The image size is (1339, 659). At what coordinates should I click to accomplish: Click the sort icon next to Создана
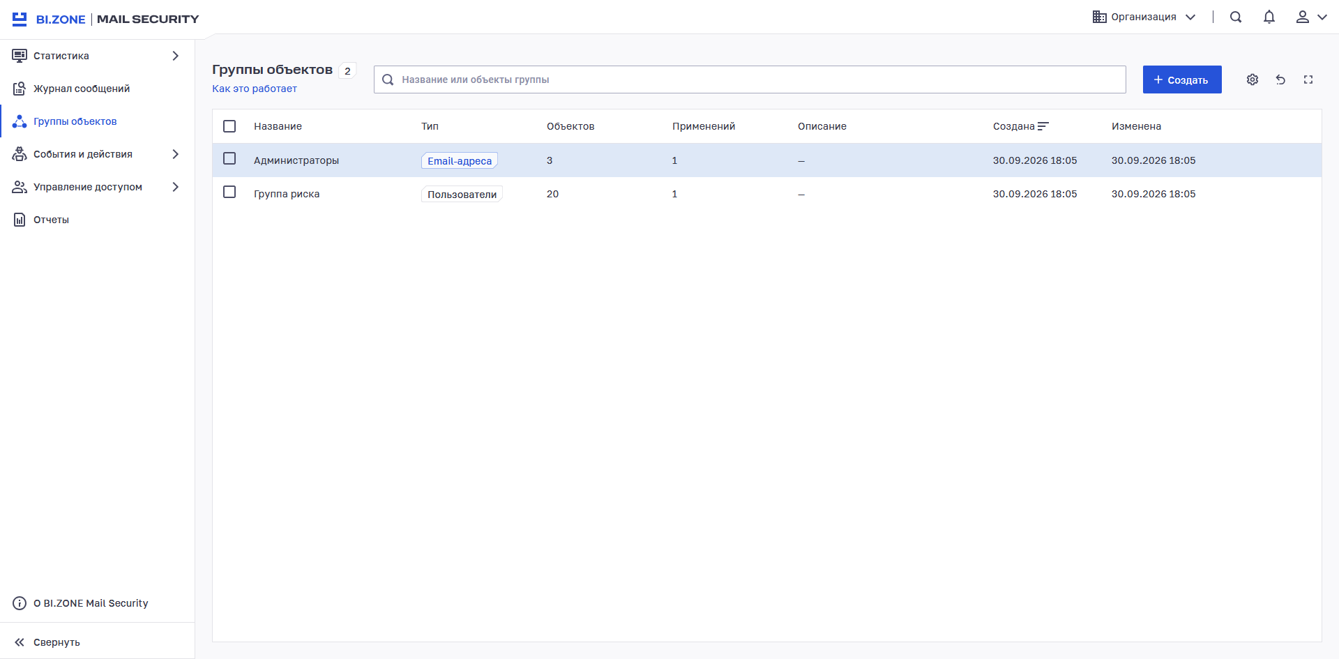coord(1043,126)
